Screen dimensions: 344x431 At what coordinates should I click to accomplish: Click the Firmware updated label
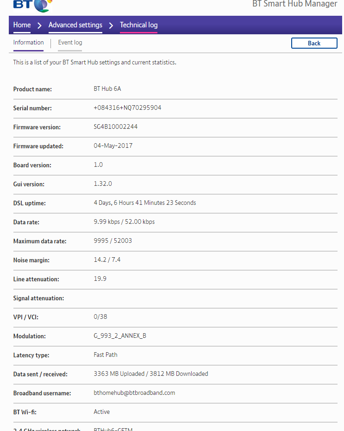(38, 146)
